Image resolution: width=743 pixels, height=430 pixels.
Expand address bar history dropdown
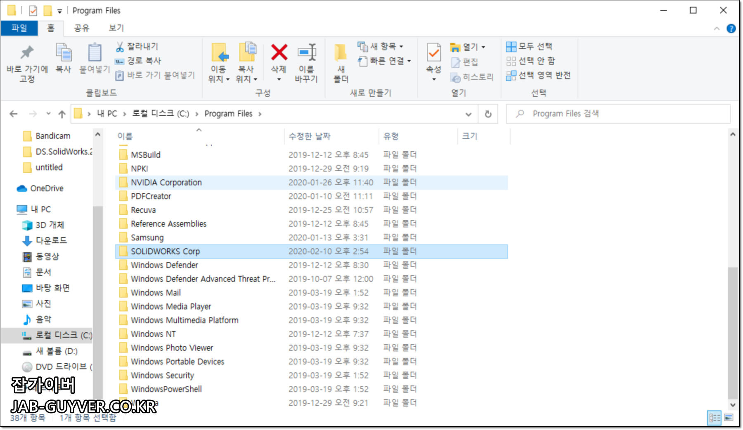coord(468,114)
